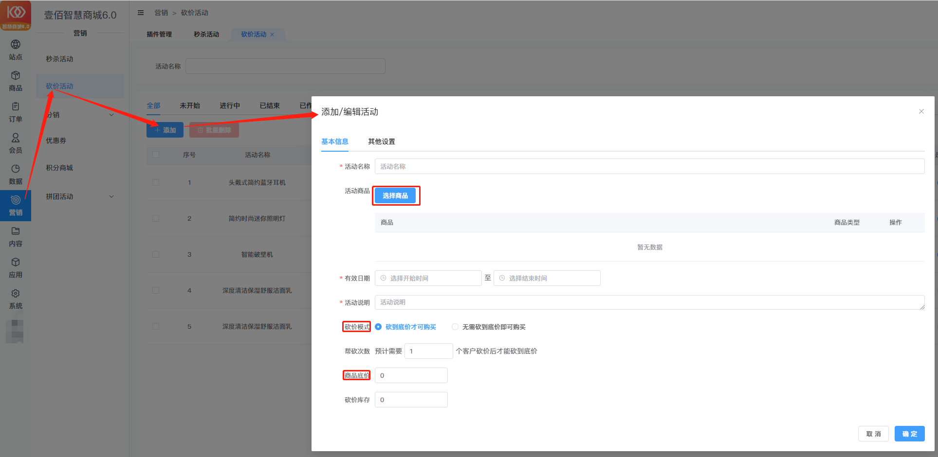Focus the 商品底价 input
Screen dimensions: 938x457
[411, 375]
